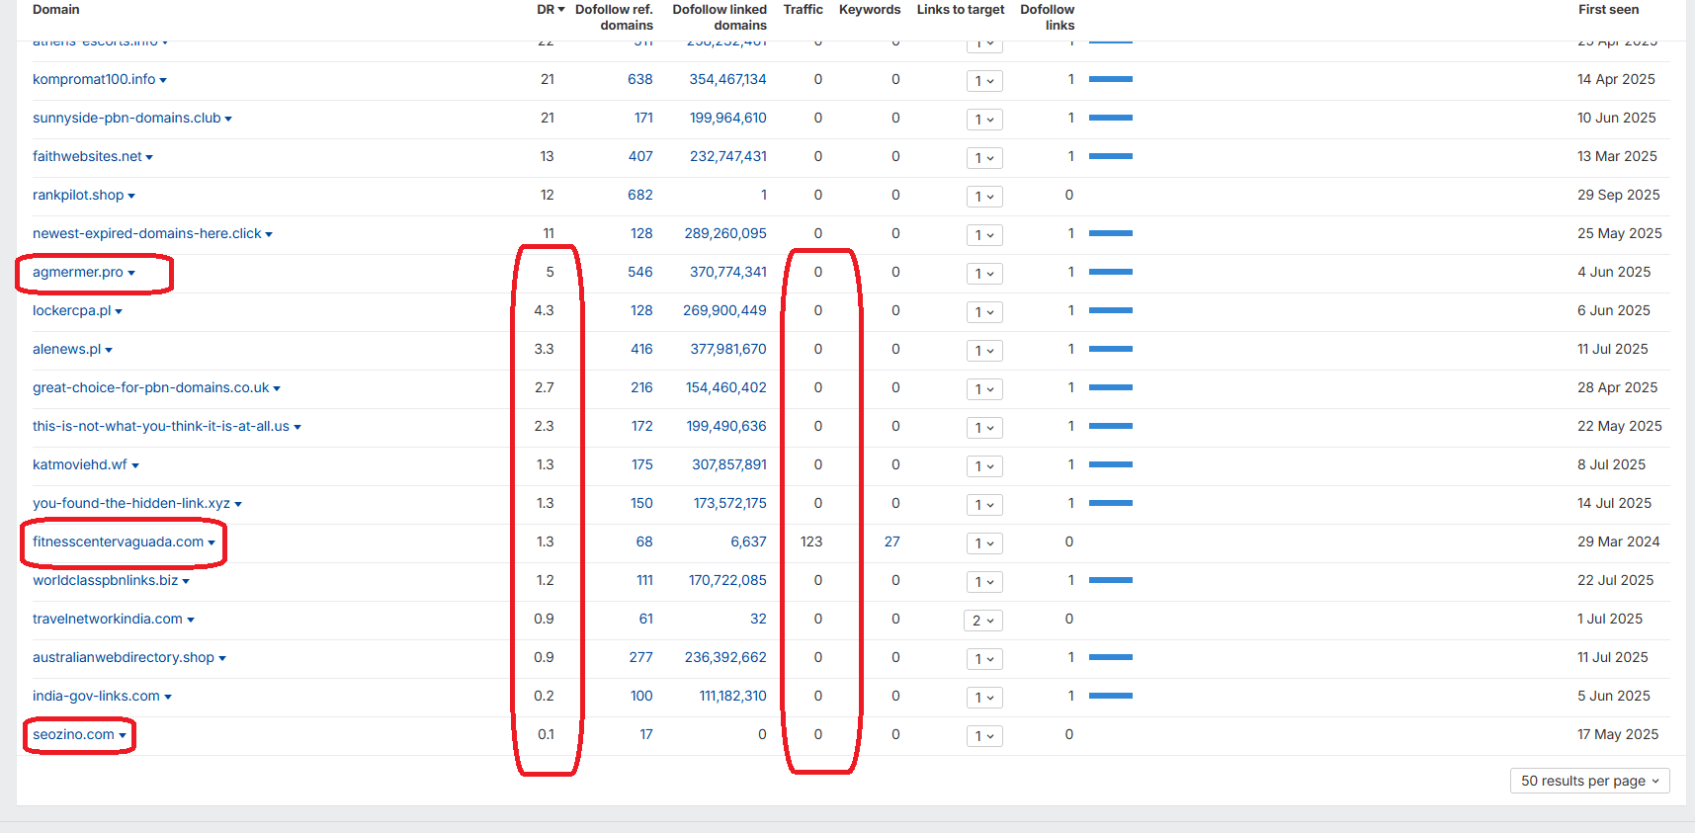Click first seen date 29 Sep 2025
Image resolution: width=1695 pixels, height=833 pixels.
[1619, 195]
